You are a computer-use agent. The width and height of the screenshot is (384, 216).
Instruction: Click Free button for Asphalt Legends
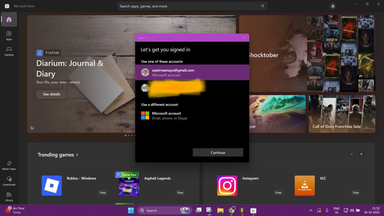click(x=180, y=193)
